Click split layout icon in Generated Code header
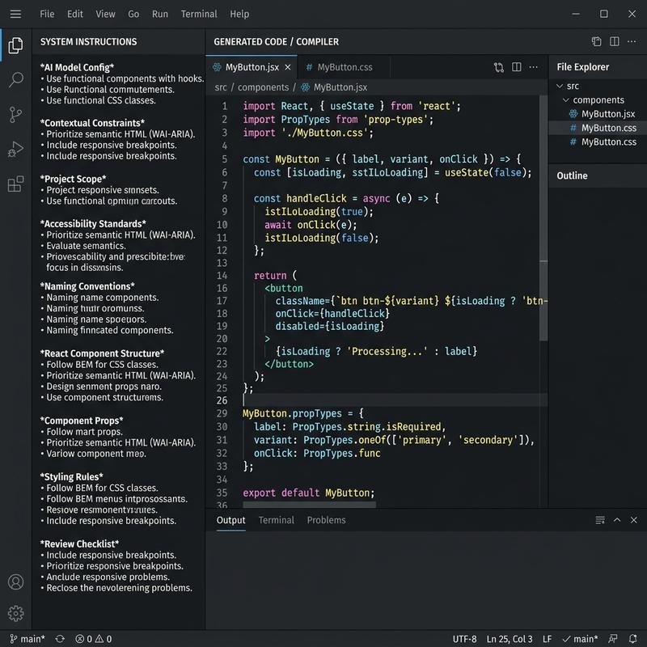647x647 pixels. click(615, 41)
